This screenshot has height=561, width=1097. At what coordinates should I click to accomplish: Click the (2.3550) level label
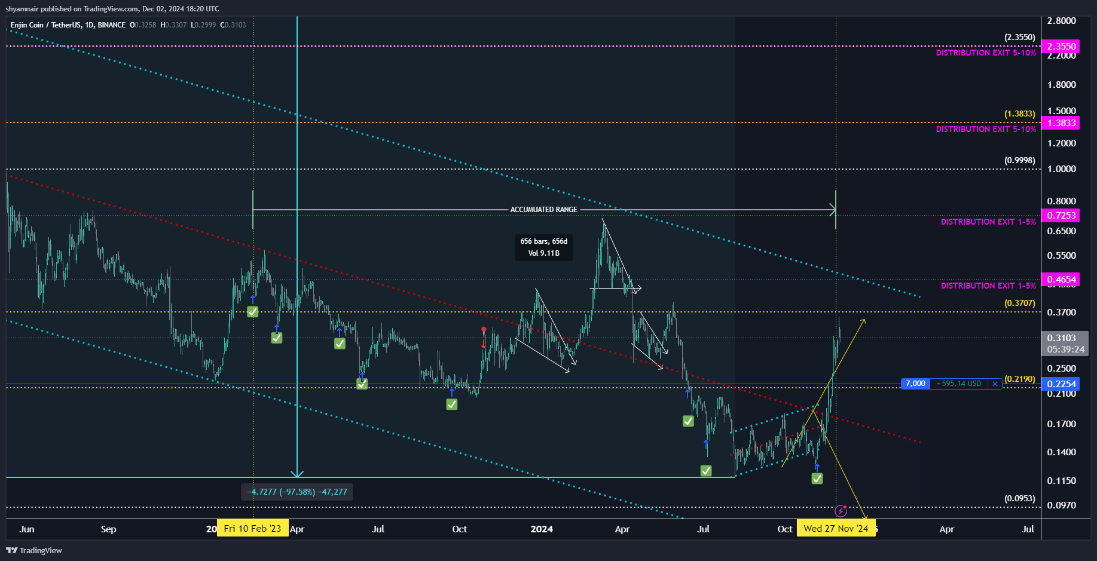(x=1019, y=37)
